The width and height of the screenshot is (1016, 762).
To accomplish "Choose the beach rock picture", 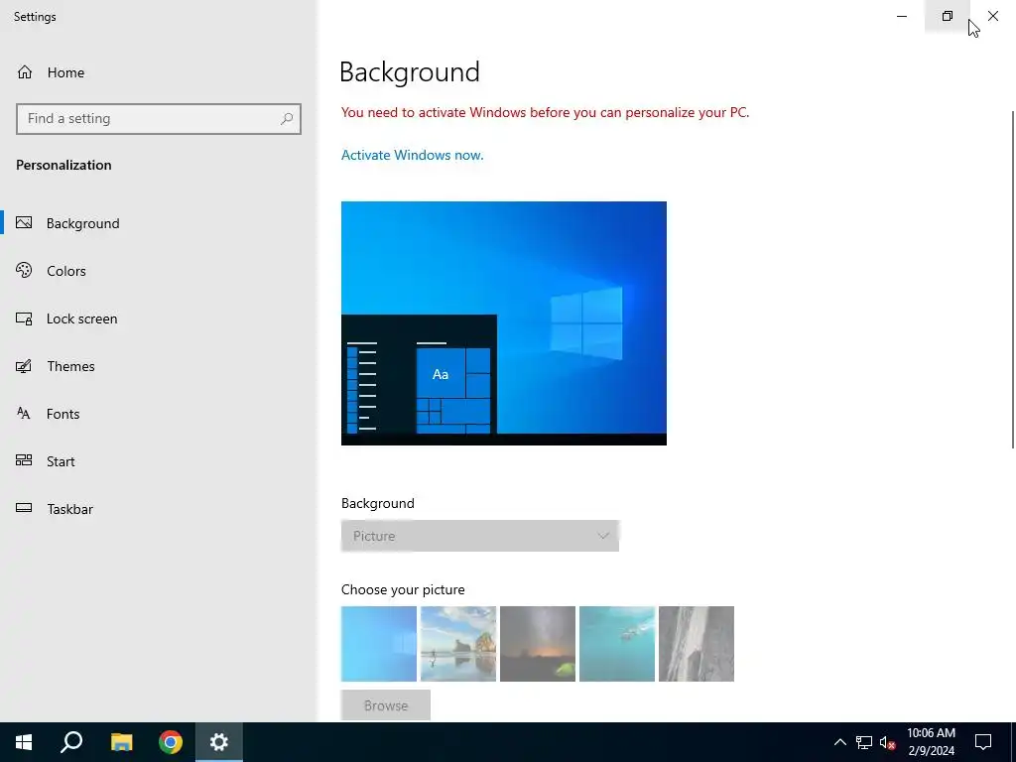I will point(458,644).
